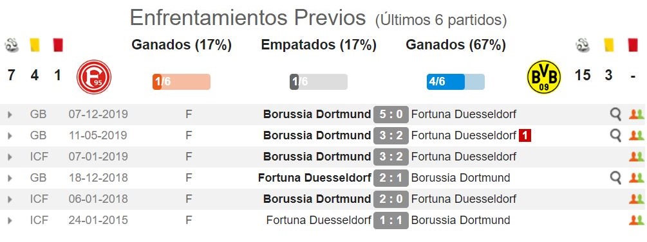Click lineup people icon for 06-01-2018 match

pyautogui.click(x=636, y=199)
